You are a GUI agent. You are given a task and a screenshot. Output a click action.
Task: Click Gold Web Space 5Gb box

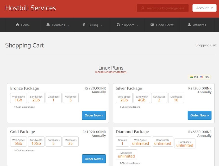pos(18,142)
